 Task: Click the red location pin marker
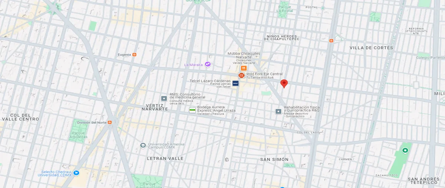click(284, 83)
